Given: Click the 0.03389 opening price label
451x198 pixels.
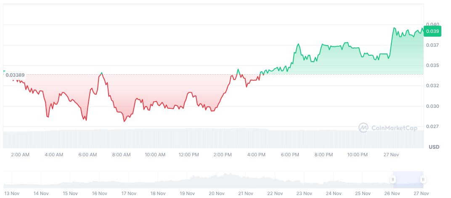Looking at the screenshot, I should (x=15, y=75).
